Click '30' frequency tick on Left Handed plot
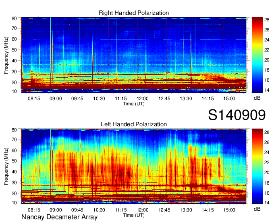 coord(14,183)
